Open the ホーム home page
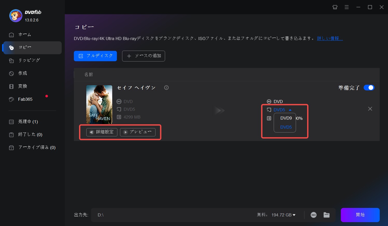Screen dimensions: 388x226 coord(25,35)
